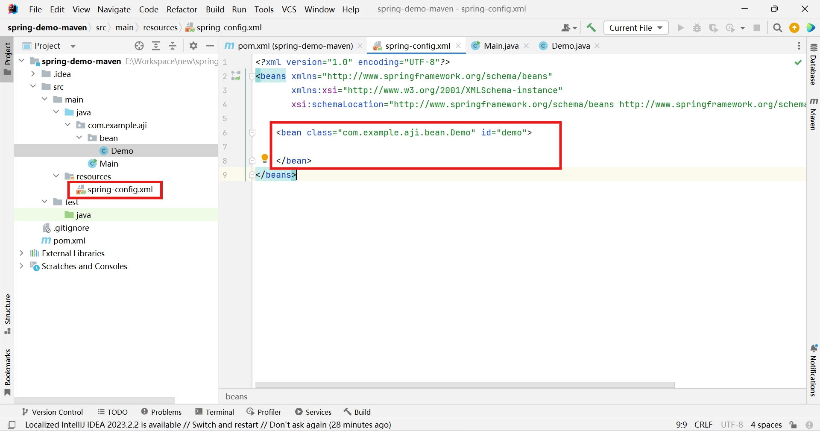Open the run more actions dropdown arrow
820x431 pixels.
743,28
